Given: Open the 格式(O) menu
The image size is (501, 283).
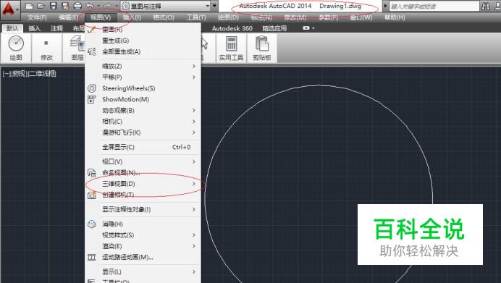Looking at the screenshot, I should click(164, 17).
